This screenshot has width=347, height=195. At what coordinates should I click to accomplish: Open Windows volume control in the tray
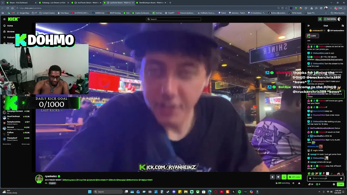click(331, 192)
